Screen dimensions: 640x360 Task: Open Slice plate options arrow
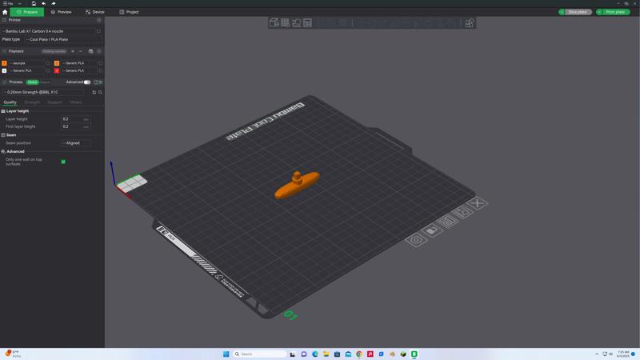(x=562, y=12)
